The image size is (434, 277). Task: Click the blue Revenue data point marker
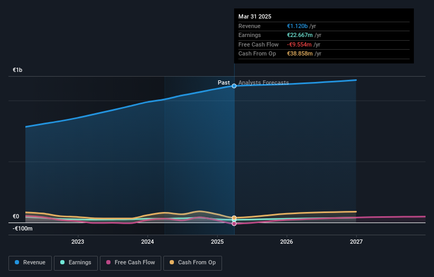click(234, 86)
